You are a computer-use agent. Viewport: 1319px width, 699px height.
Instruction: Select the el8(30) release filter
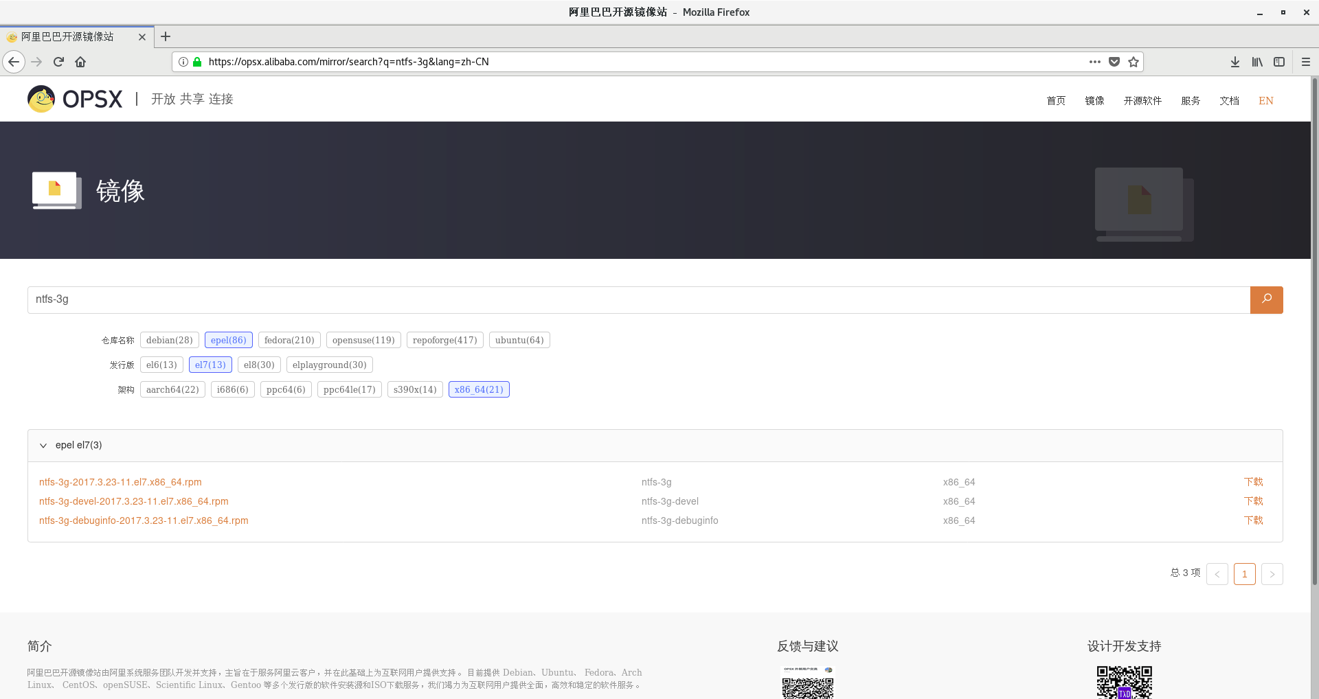point(259,365)
